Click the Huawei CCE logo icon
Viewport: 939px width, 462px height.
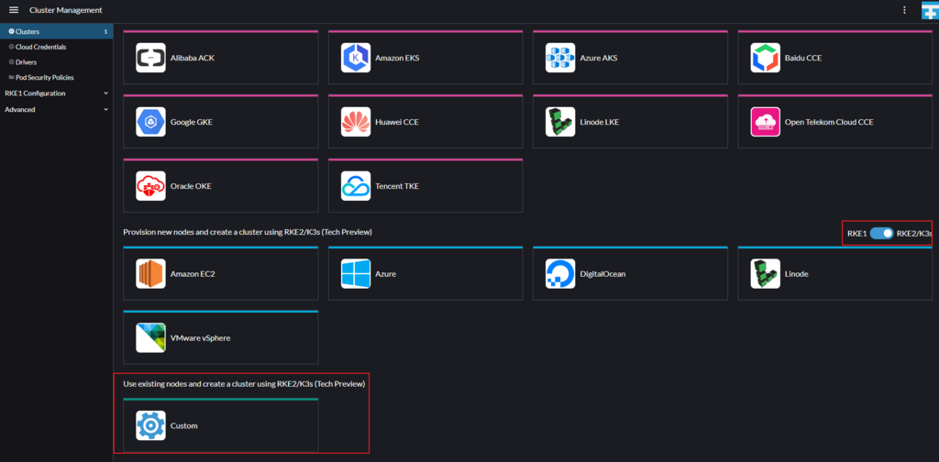click(356, 122)
